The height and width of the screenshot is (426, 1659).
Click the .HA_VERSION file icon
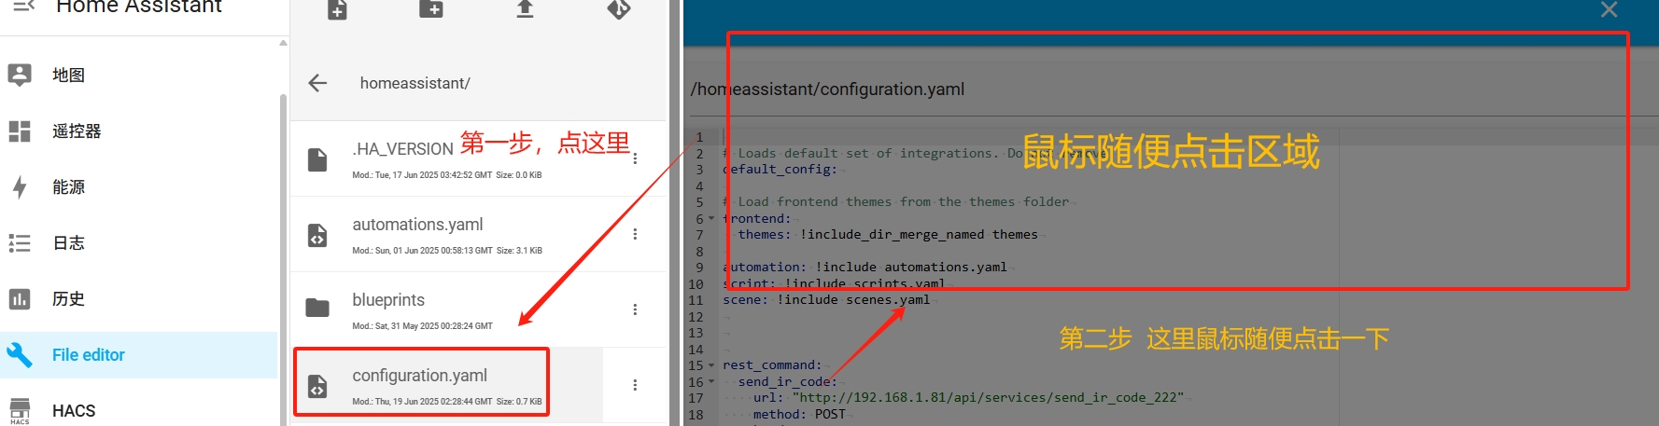coord(317,159)
